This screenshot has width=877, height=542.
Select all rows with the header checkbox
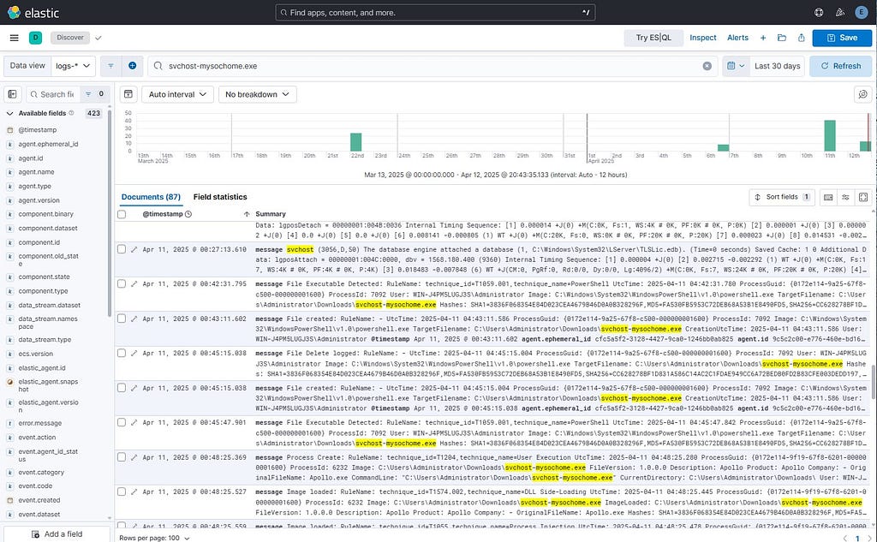click(x=122, y=214)
